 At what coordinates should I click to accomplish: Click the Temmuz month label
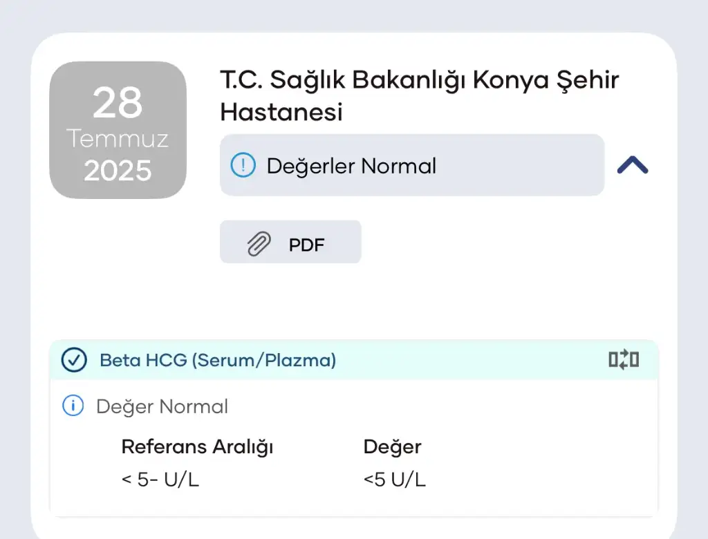(118, 139)
